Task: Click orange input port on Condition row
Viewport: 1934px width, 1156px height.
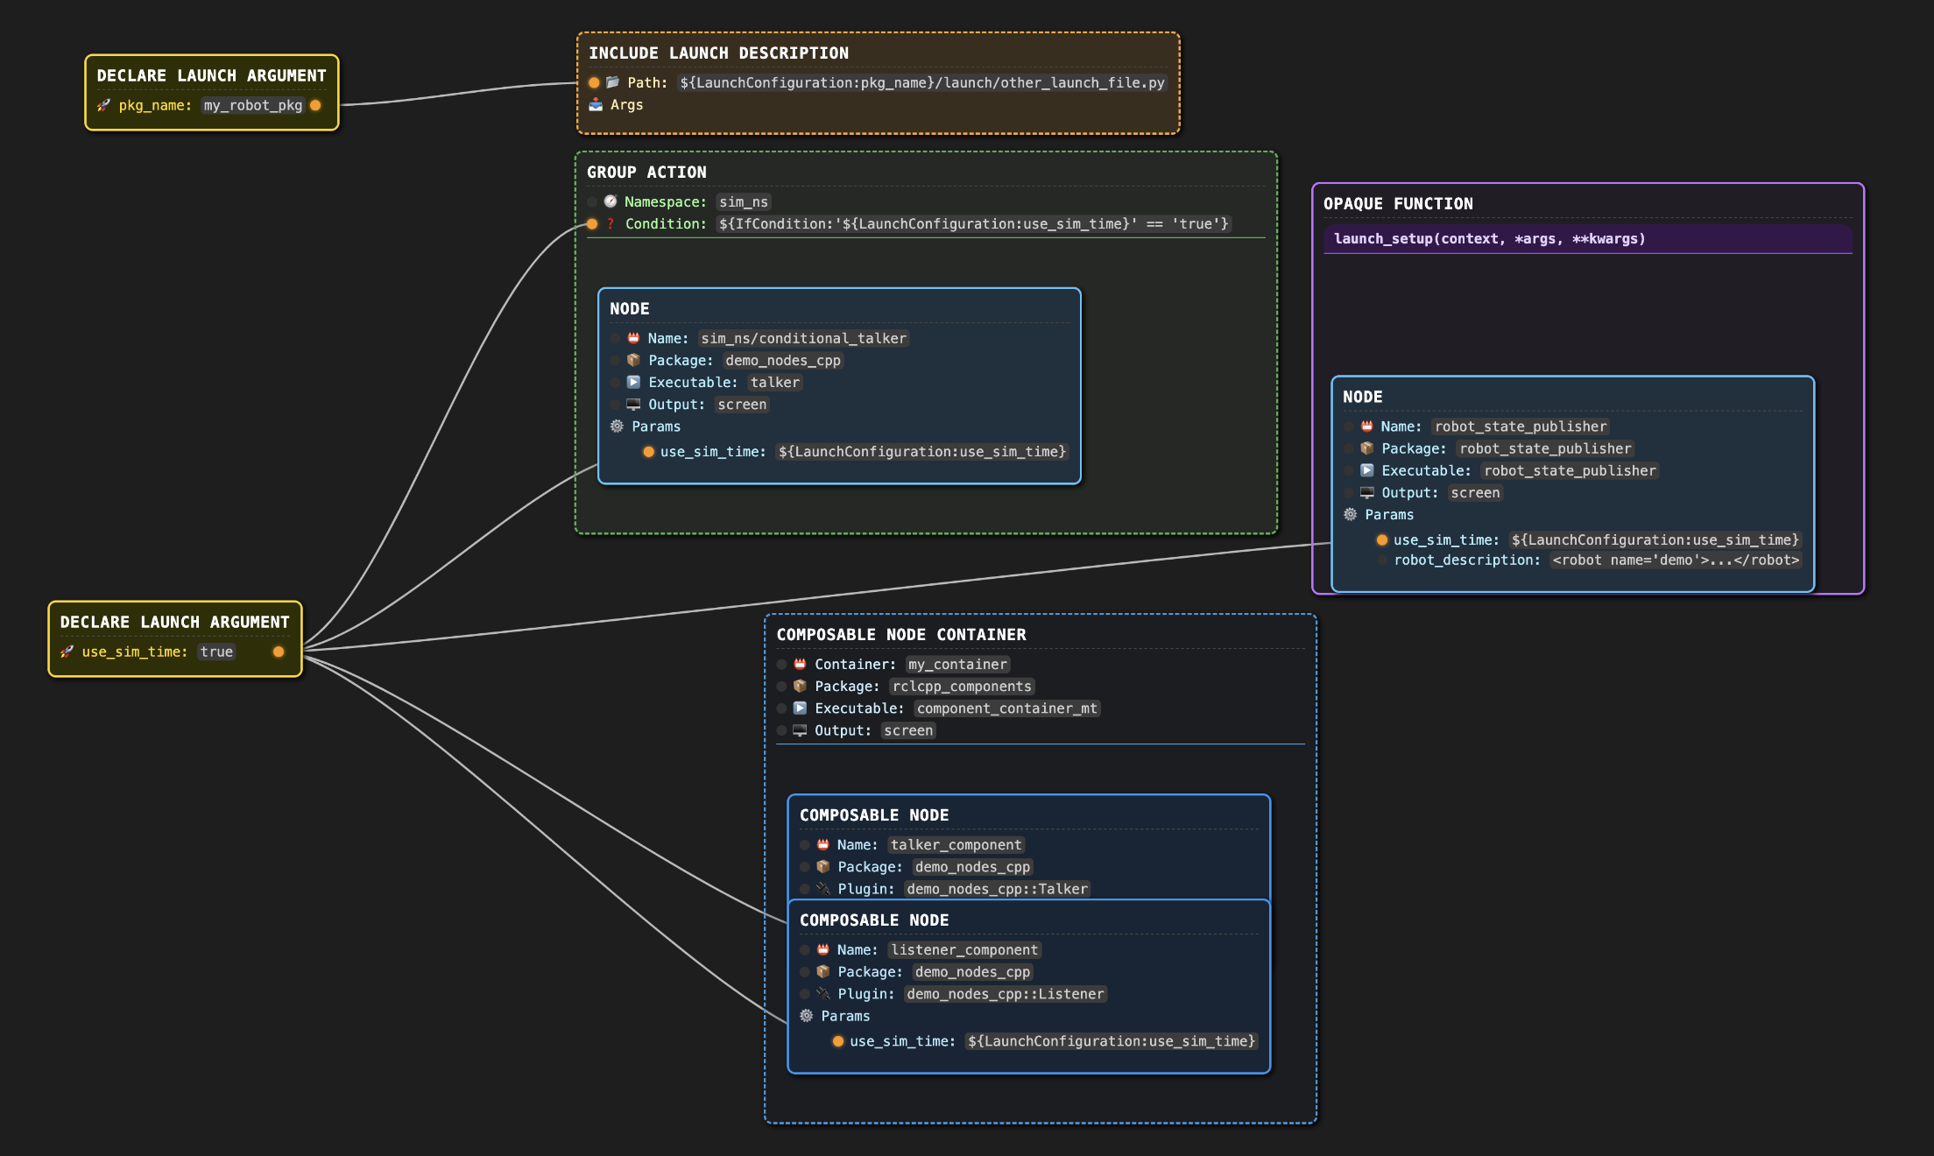Action: pyautogui.click(x=592, y=224)
